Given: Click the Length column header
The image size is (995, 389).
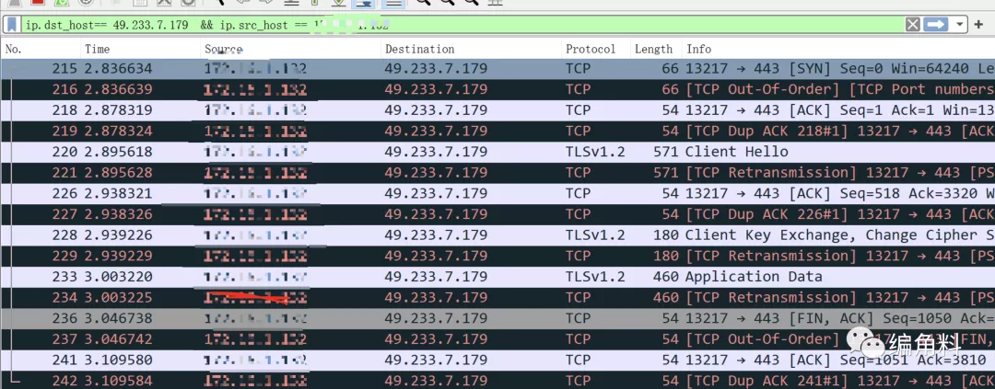Looking at the screenshot, I should (x=653, y=49).
